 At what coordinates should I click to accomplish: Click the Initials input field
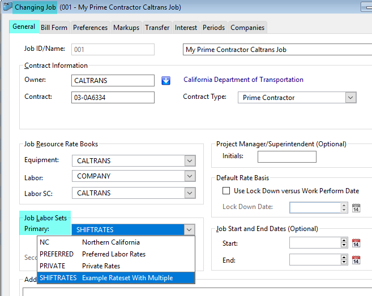point(287,156)
